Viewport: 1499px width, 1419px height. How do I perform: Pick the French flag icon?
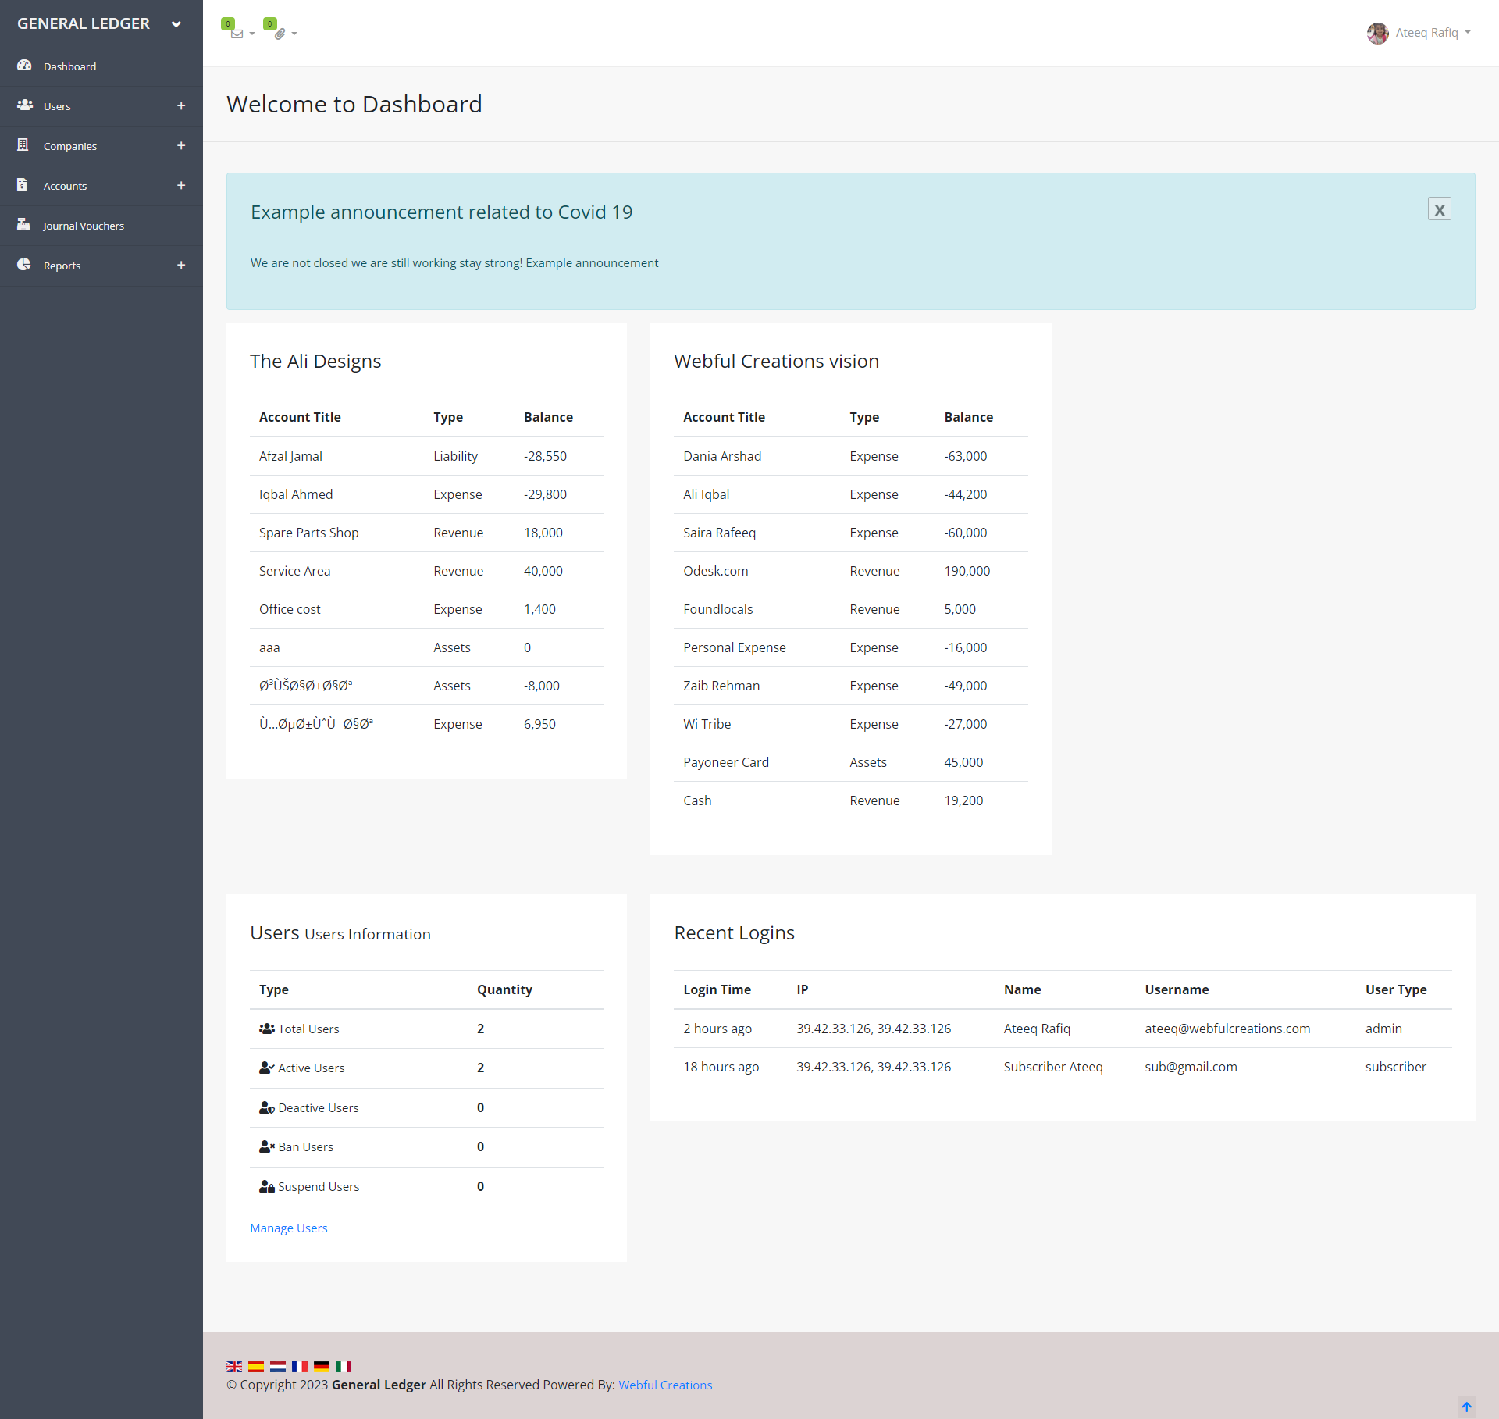(x=299, y=1367)
